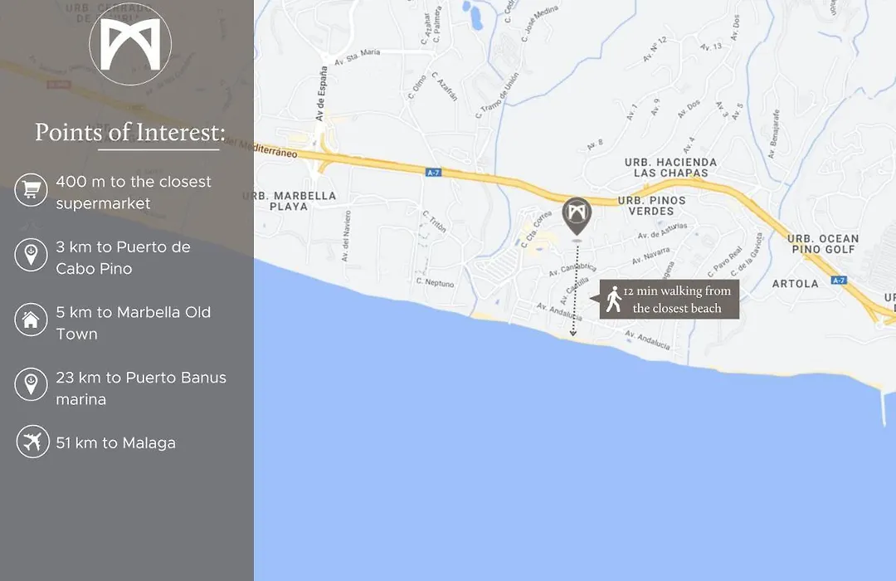Click the Artola area label
This screenshot has width=896, height=581.
[796, 284]
